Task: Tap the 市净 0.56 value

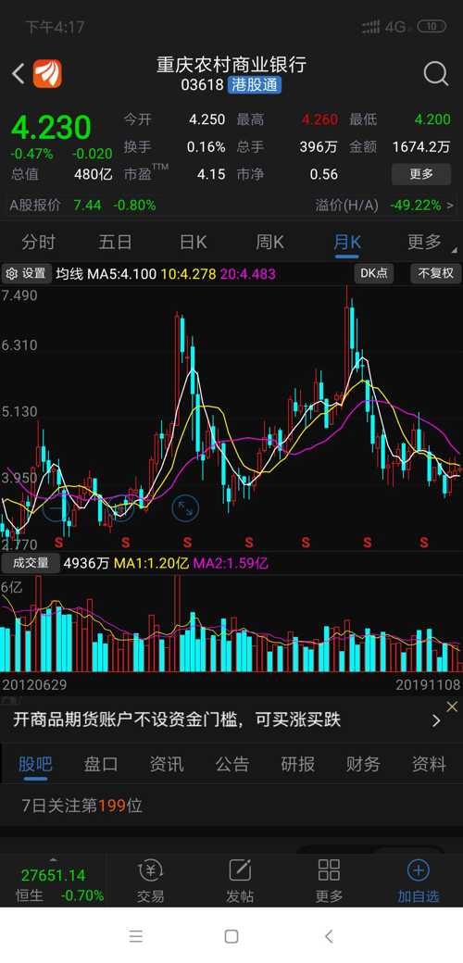Action: 323,174
